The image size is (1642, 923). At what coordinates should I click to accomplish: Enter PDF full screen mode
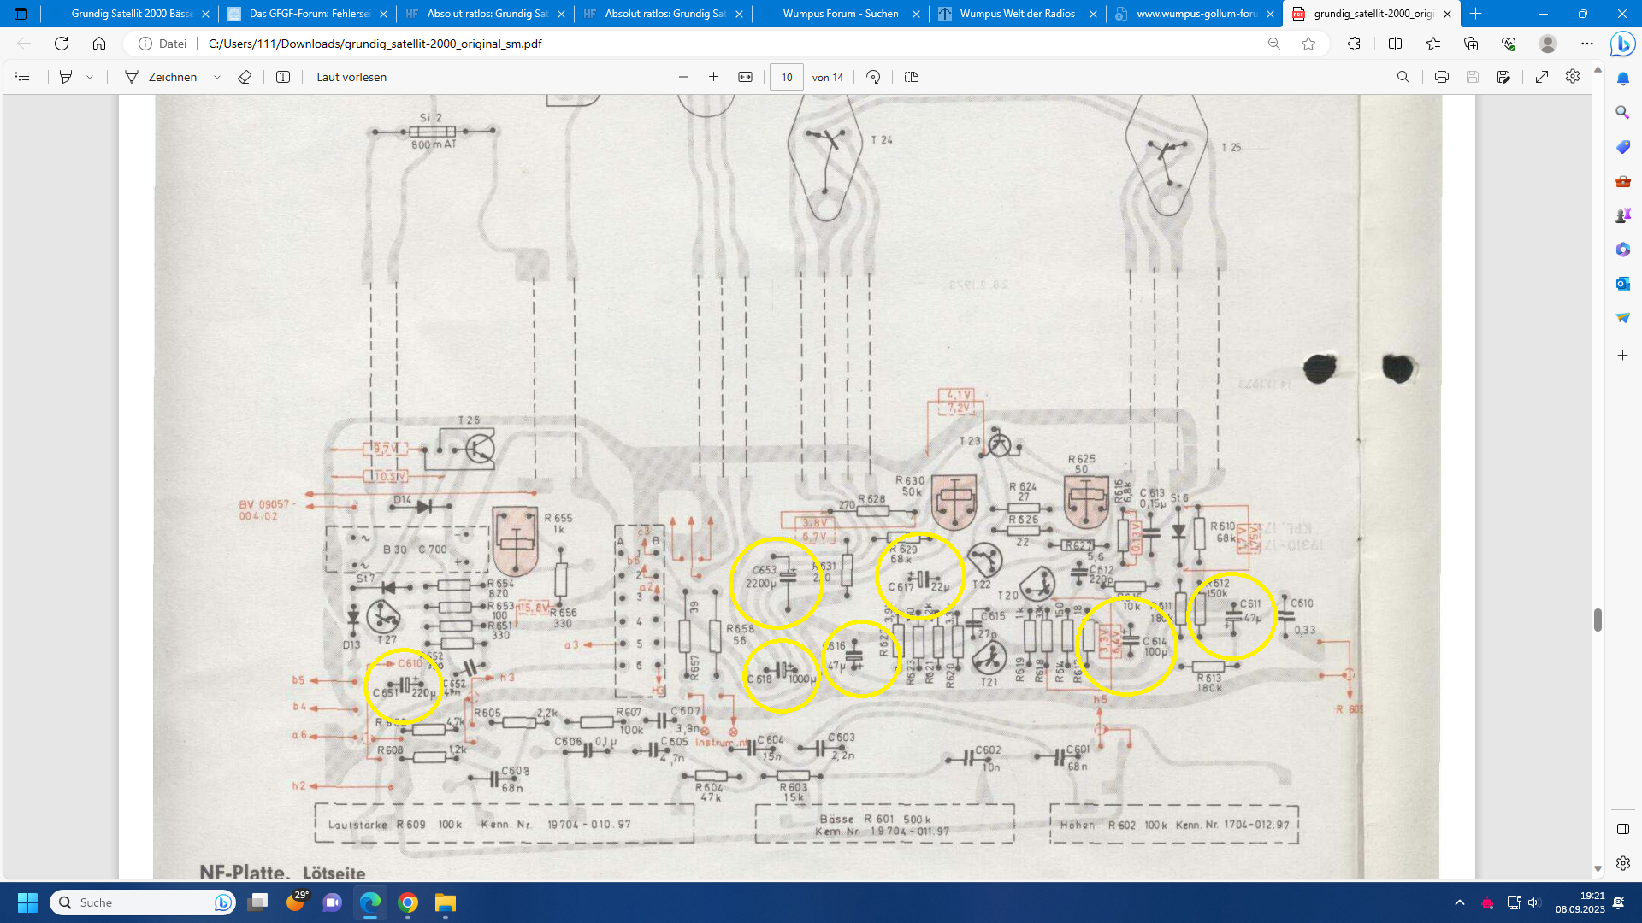(1542, 77)
